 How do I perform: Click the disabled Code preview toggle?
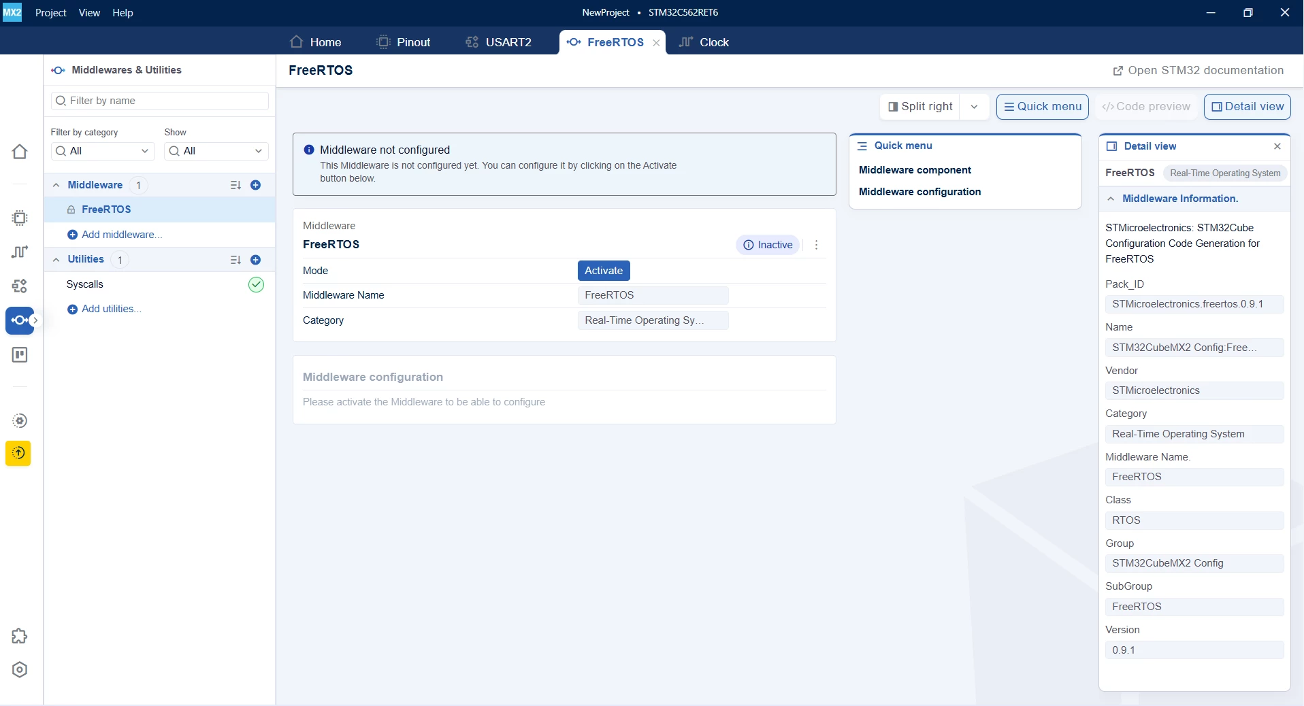pyautogui.click(x=1146, y=107)
